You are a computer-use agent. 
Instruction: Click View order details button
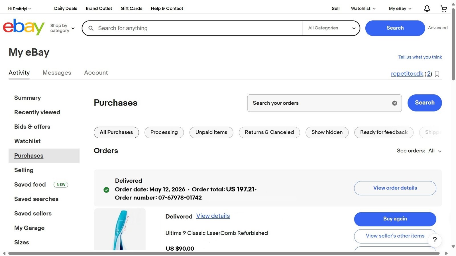point(395,188)
